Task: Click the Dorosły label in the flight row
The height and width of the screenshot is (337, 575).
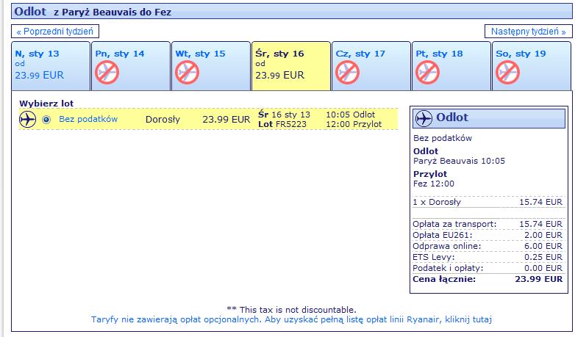Action: click(162, 120)
